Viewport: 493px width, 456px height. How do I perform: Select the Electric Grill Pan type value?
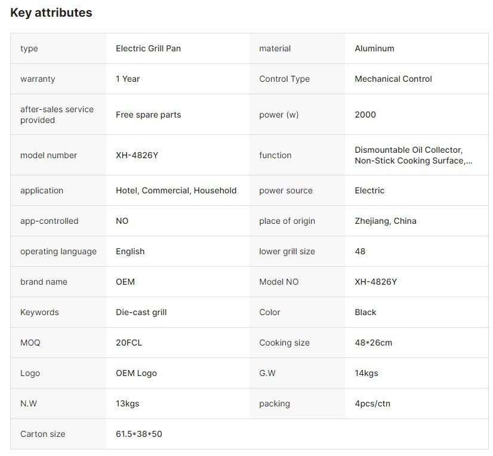[148, 48]
